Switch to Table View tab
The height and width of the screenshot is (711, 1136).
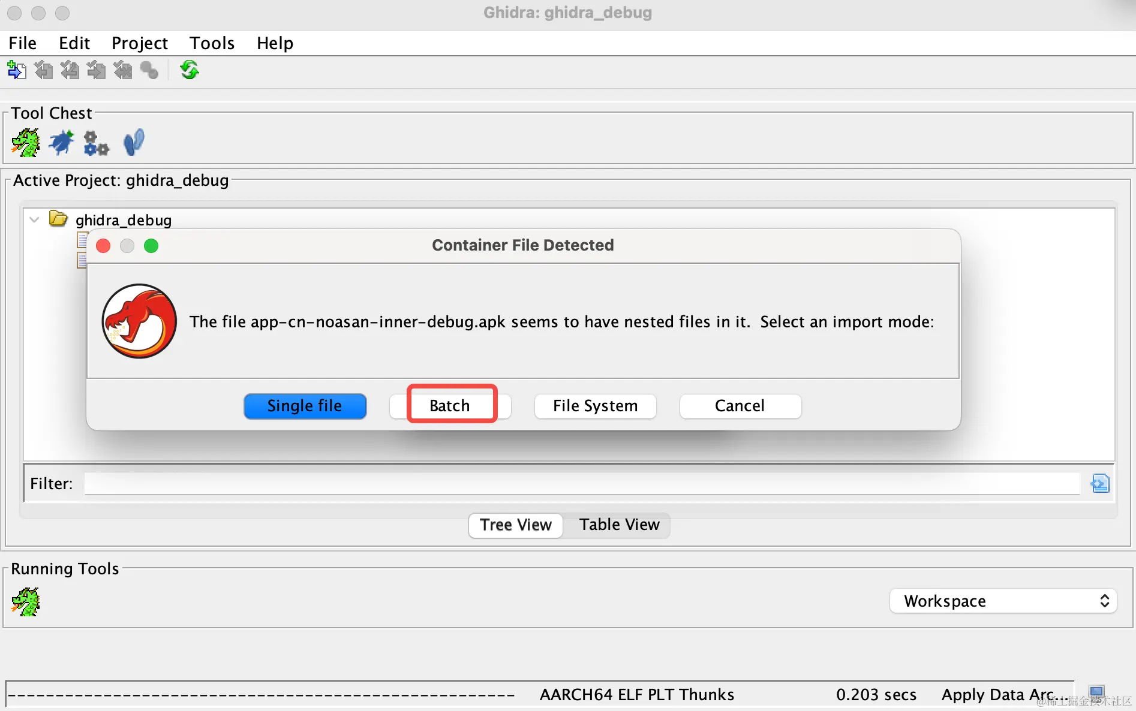click(x=619, y=525)
